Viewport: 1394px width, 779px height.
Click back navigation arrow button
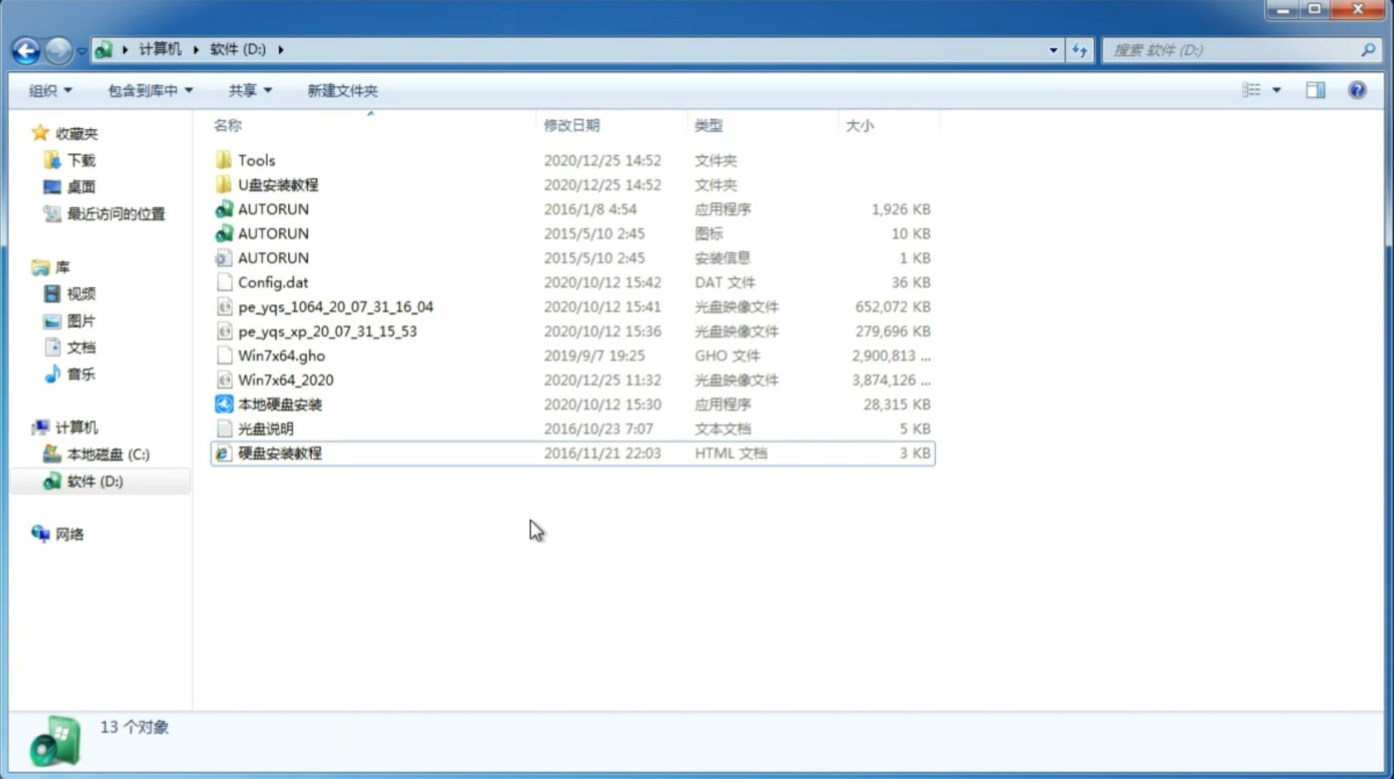25,49
